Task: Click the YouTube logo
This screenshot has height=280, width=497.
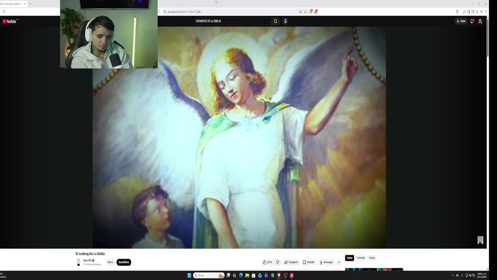Action: click(x=9, y=21)
